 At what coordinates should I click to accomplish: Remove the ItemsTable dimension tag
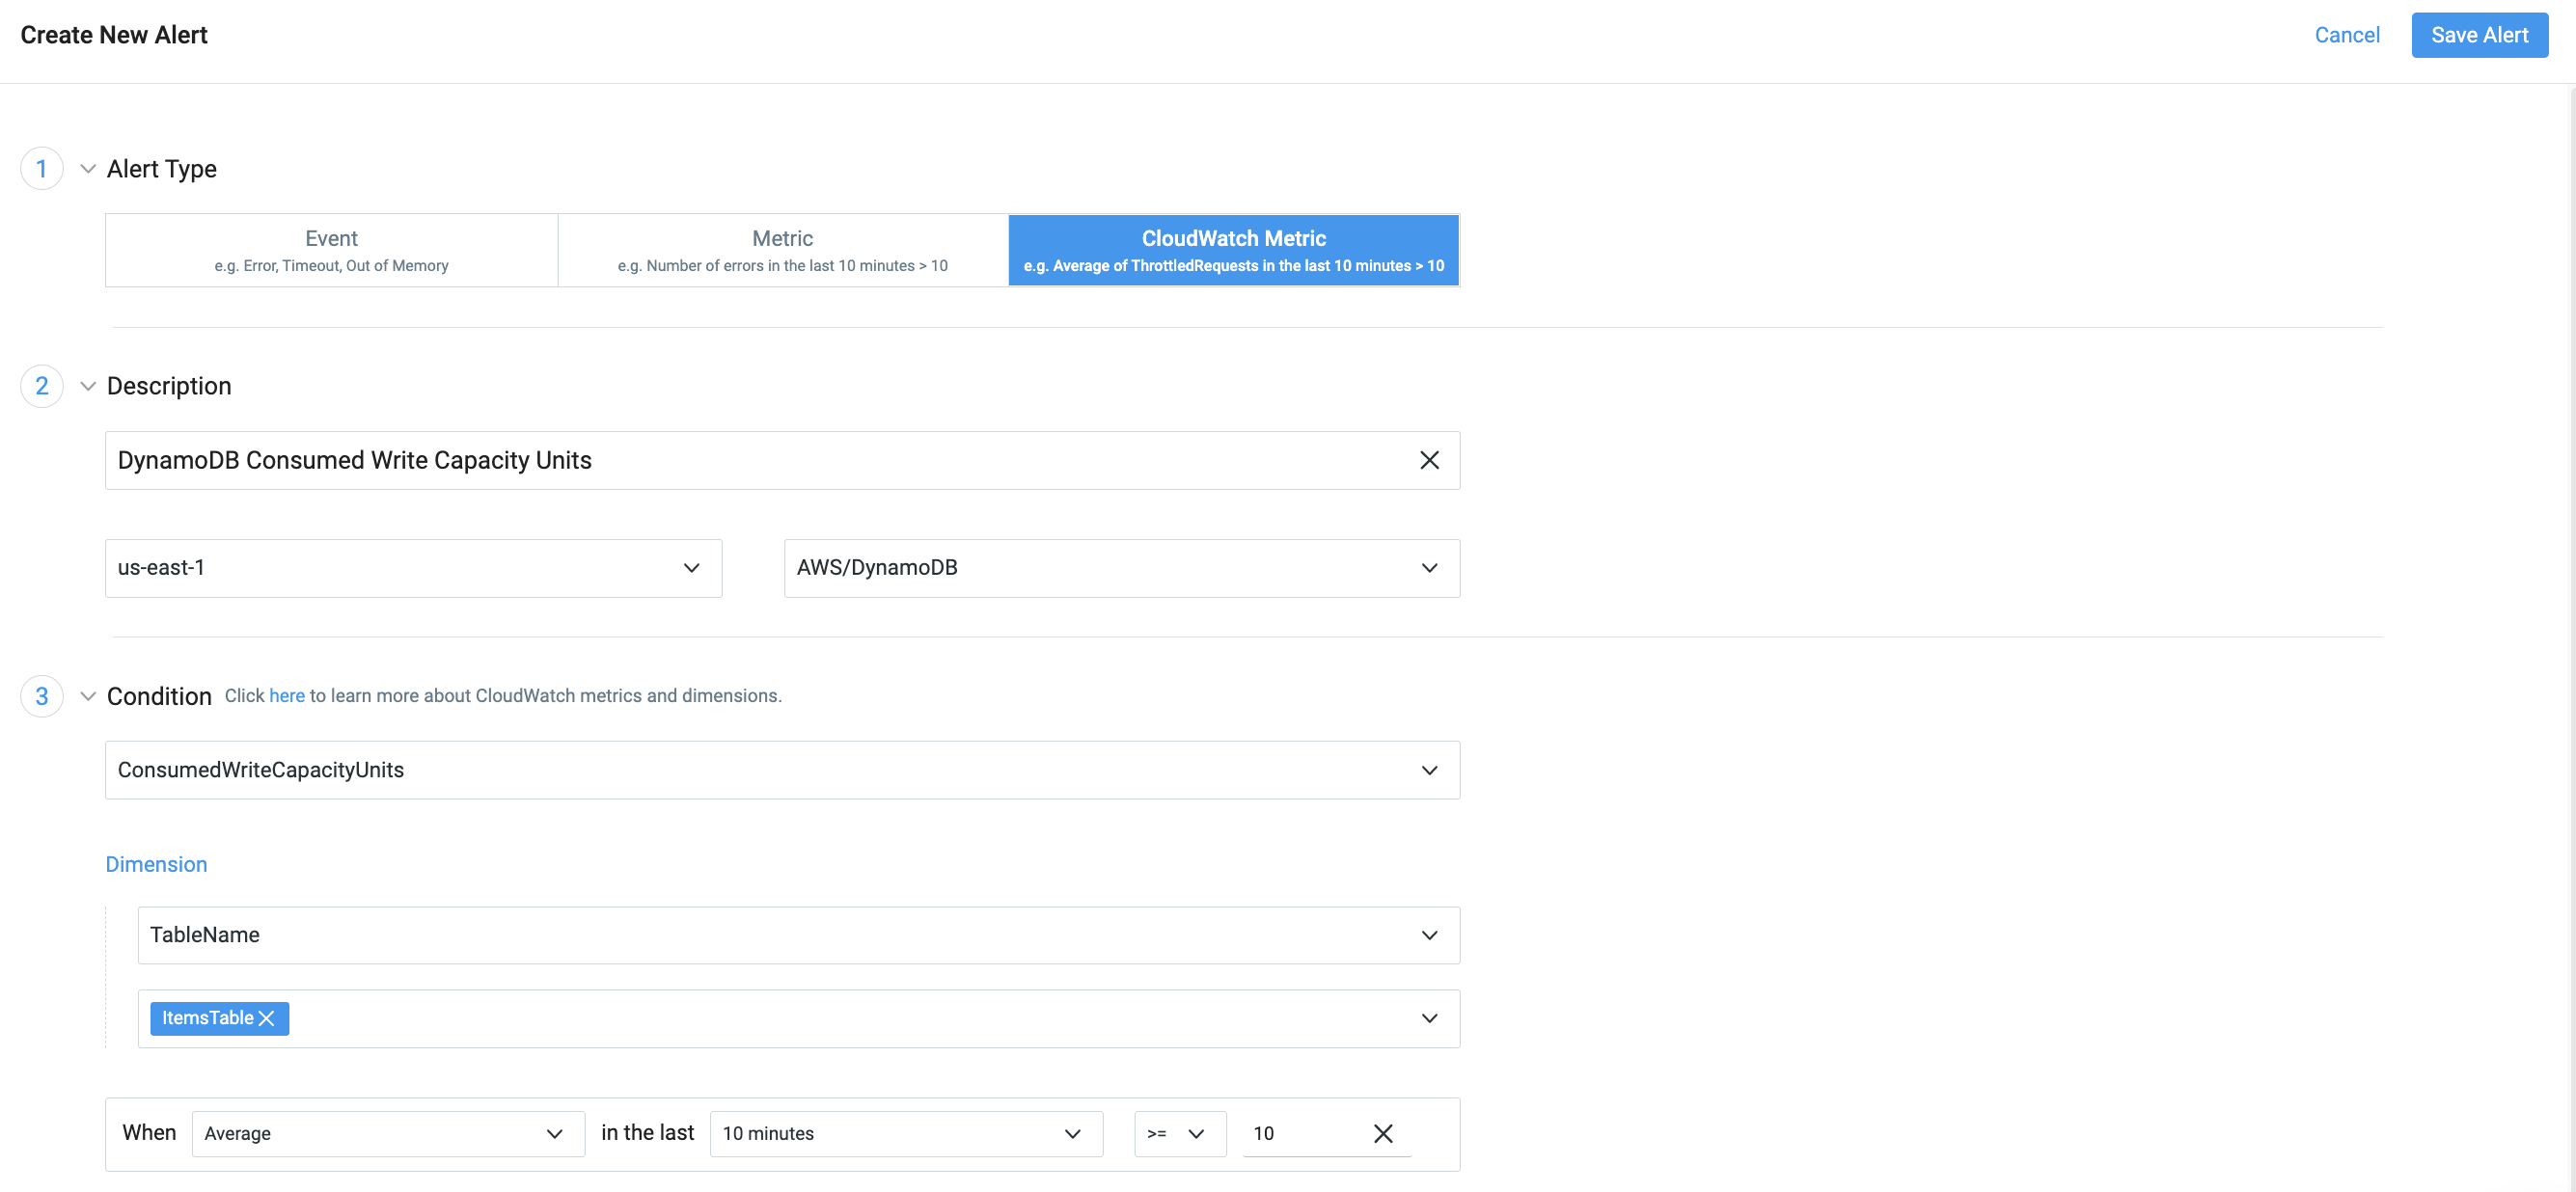tap(266, 1018)
